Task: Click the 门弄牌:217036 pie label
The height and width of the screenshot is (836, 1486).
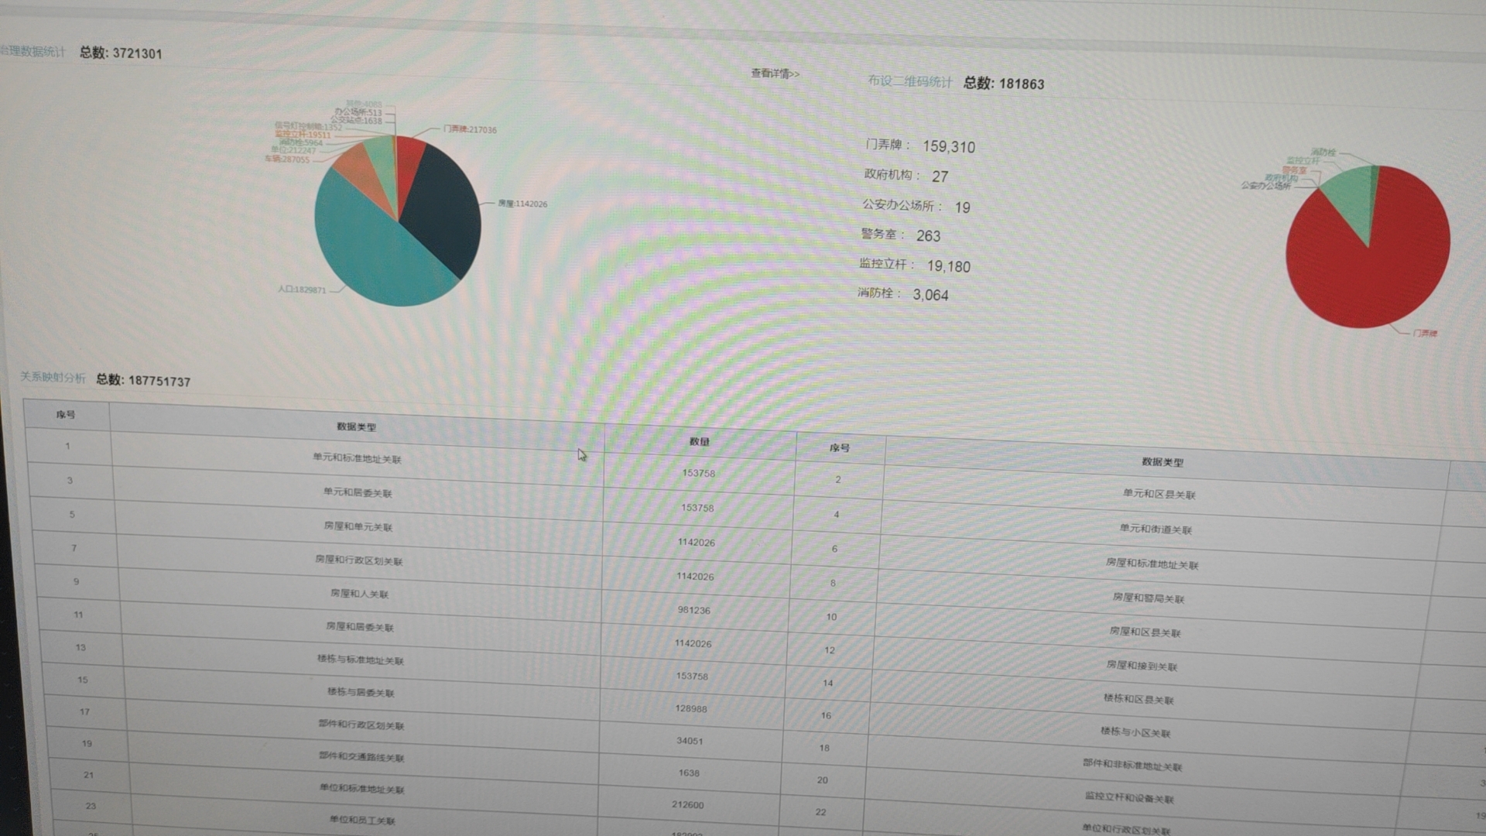Action: [x=470, y=130]
